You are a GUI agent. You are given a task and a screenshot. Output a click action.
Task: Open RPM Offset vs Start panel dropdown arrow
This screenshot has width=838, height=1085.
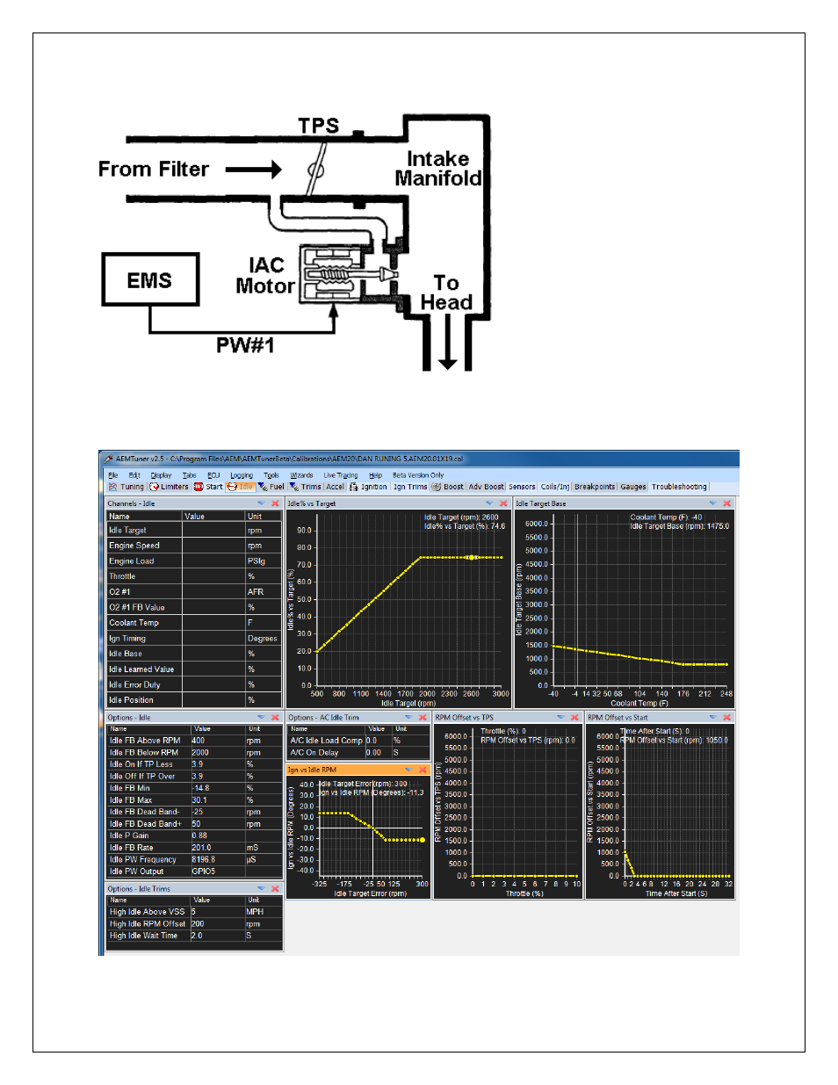pos(712,717)
